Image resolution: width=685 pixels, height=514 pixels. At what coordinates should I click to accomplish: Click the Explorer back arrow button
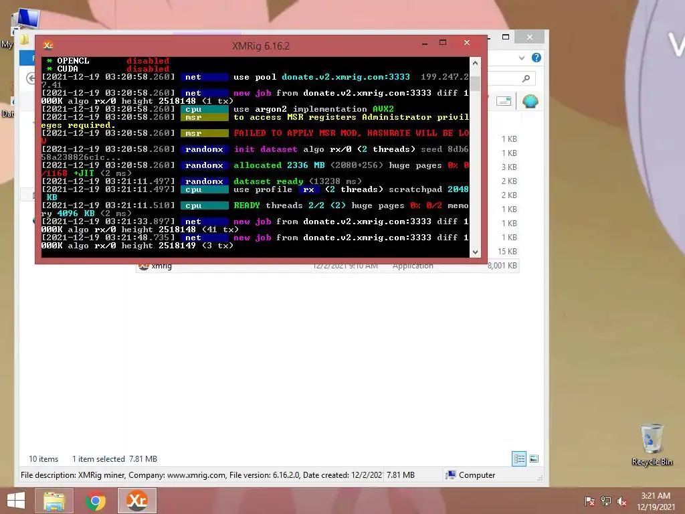[31, 78]
